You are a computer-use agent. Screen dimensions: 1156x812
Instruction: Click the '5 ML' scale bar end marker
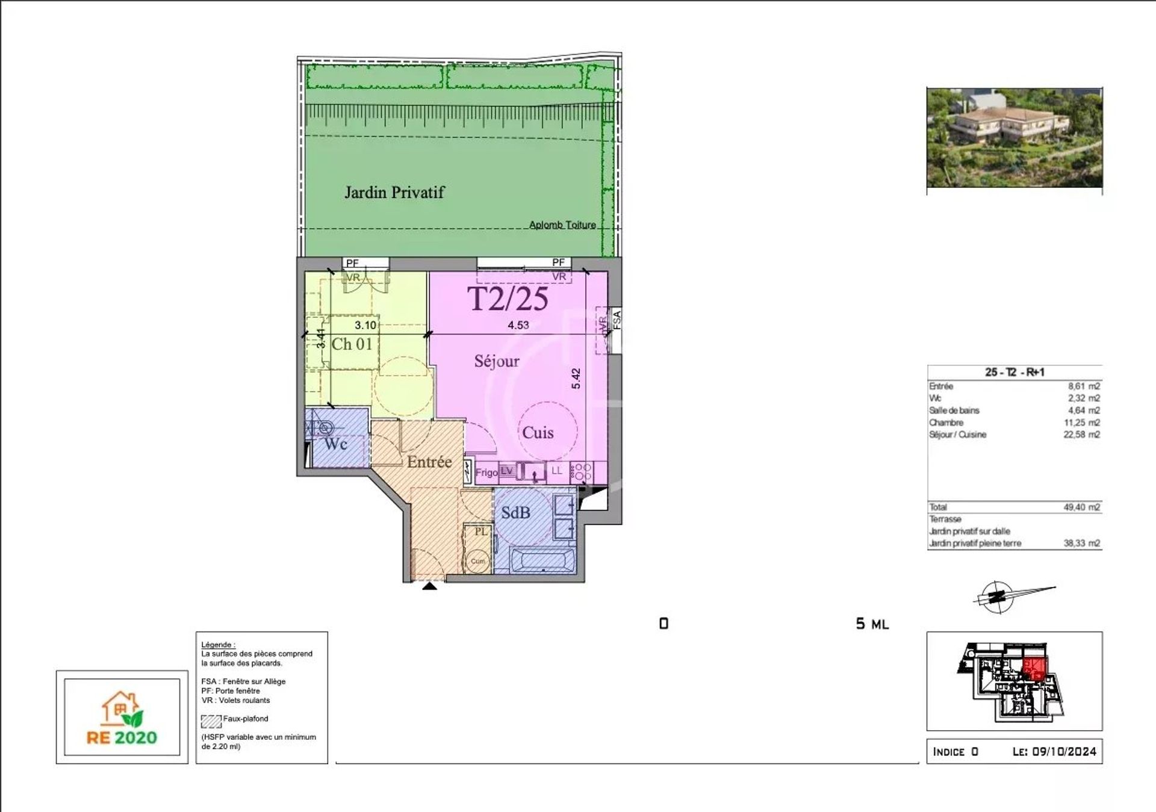coord(872,624)
